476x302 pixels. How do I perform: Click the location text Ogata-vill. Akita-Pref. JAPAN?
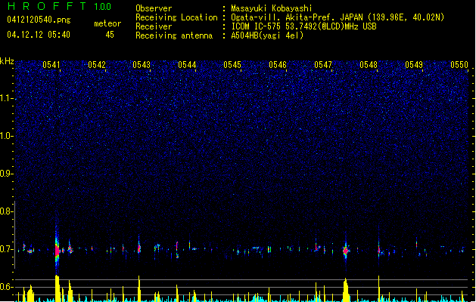(x=297, y=17)
